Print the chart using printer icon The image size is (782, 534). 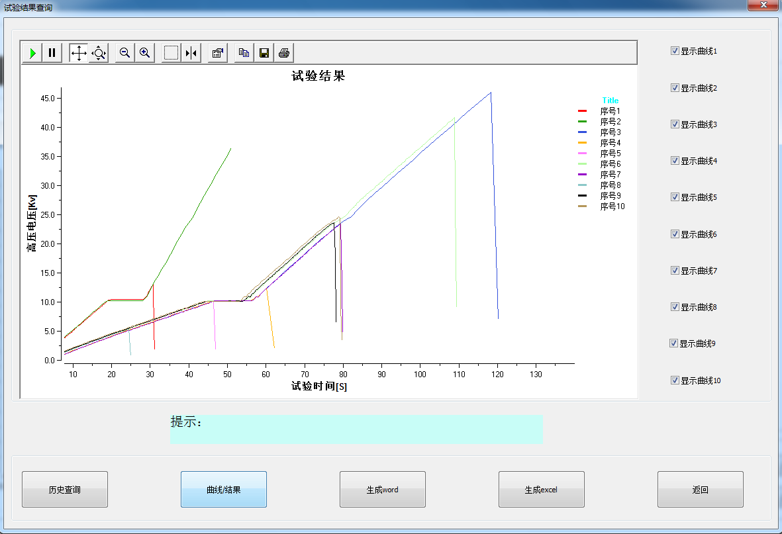[x=283, y=53]
